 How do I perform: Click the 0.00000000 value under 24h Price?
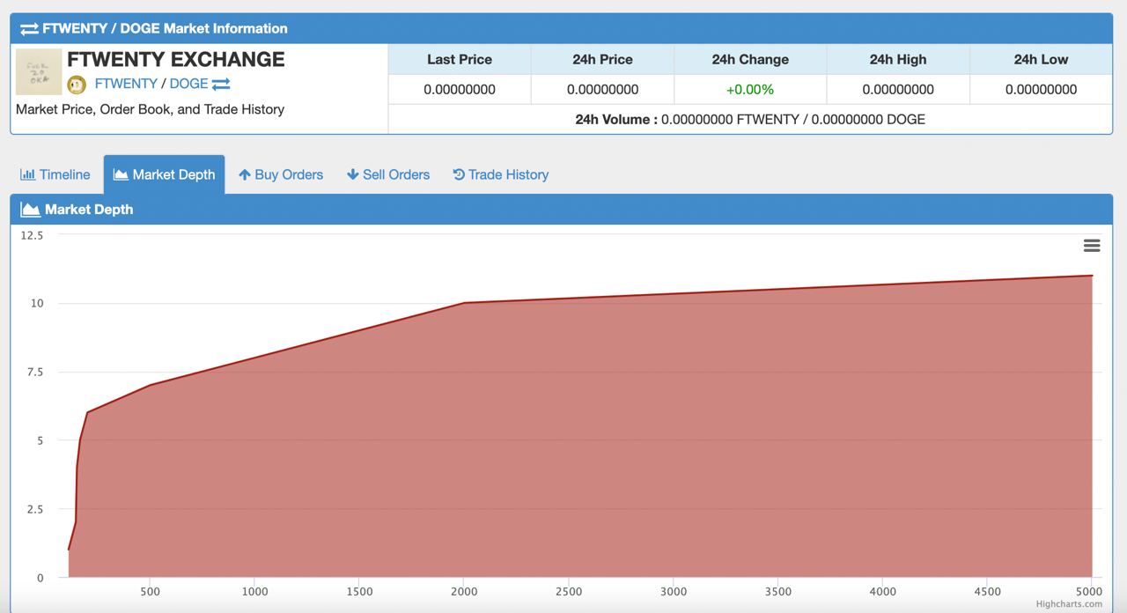pyautogui.click(x=603, y=89)
